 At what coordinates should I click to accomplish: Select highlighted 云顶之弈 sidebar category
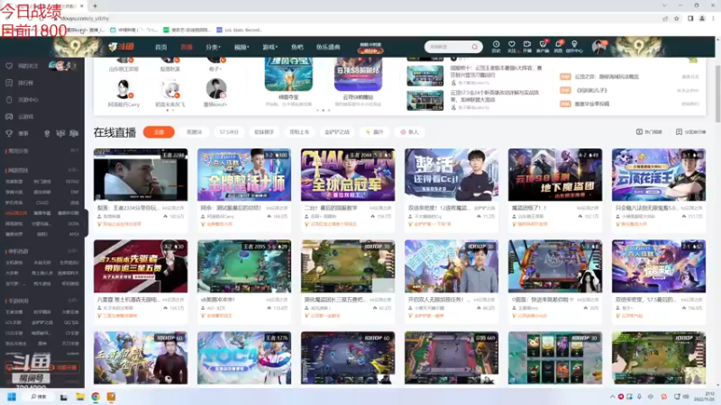16,213
